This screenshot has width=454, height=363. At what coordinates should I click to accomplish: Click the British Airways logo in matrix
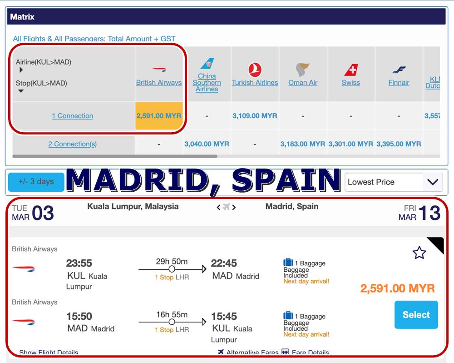coord(159,70)
